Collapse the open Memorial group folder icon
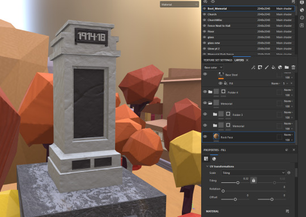 (x=210, y=103)
